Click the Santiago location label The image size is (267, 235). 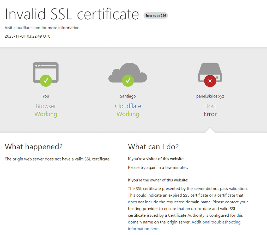click(x=128, y=96)
